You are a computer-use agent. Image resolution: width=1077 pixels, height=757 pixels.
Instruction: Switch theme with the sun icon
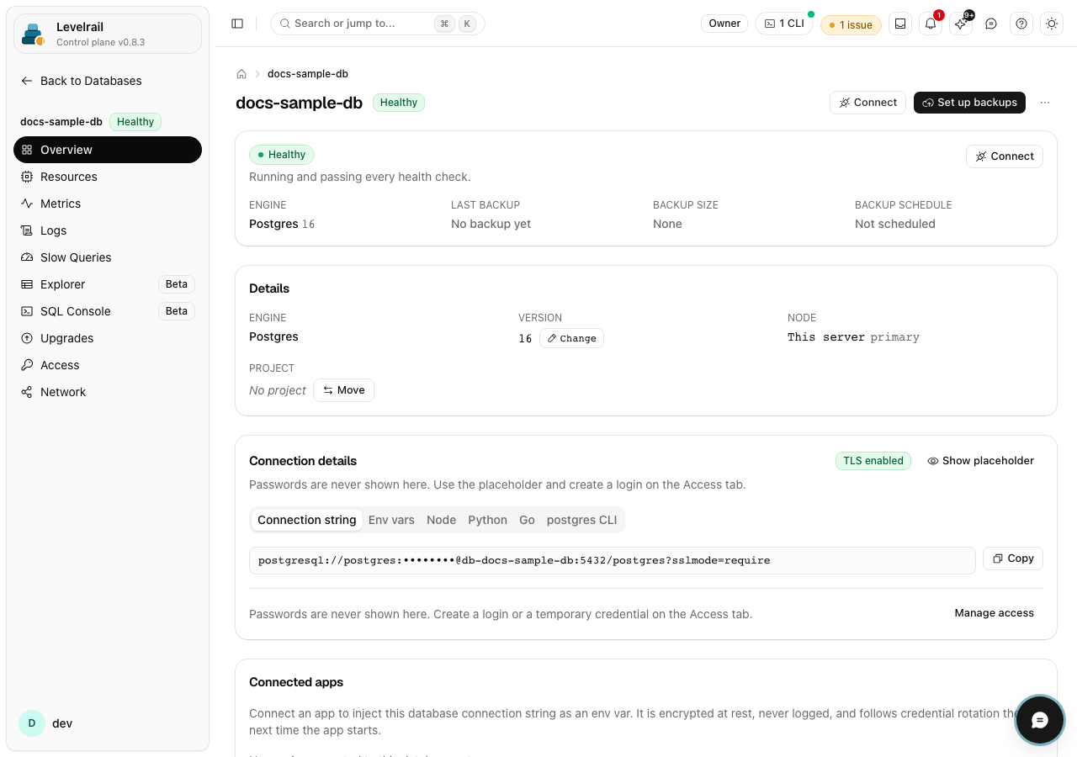pyautogui.click(x=1052, y=24)
